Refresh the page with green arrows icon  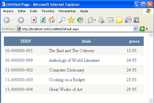pos(43,20)
